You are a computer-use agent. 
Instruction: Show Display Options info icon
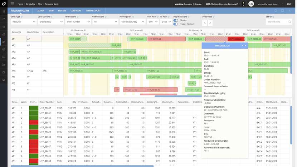click(189, 17)
